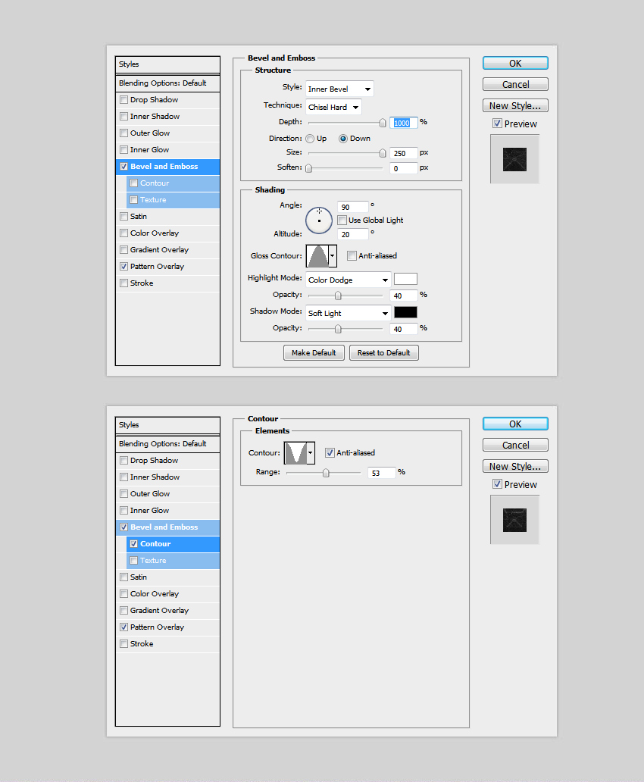Enable Satin checkbox in top dialog
The image size is (644, 782).
123,217
